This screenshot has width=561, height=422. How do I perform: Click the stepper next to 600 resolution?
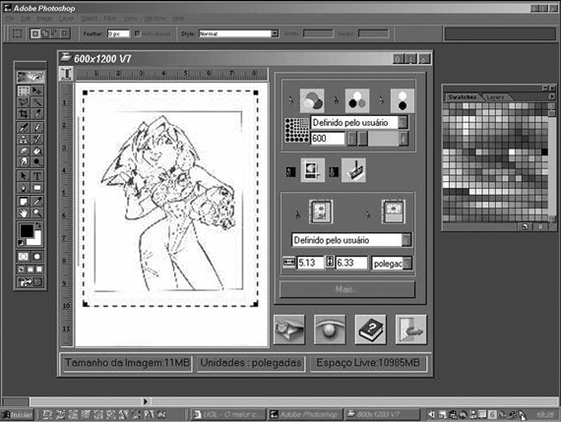351,139
